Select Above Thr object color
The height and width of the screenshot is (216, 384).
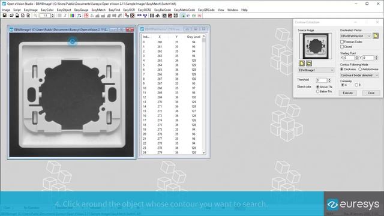coord(317,87)
